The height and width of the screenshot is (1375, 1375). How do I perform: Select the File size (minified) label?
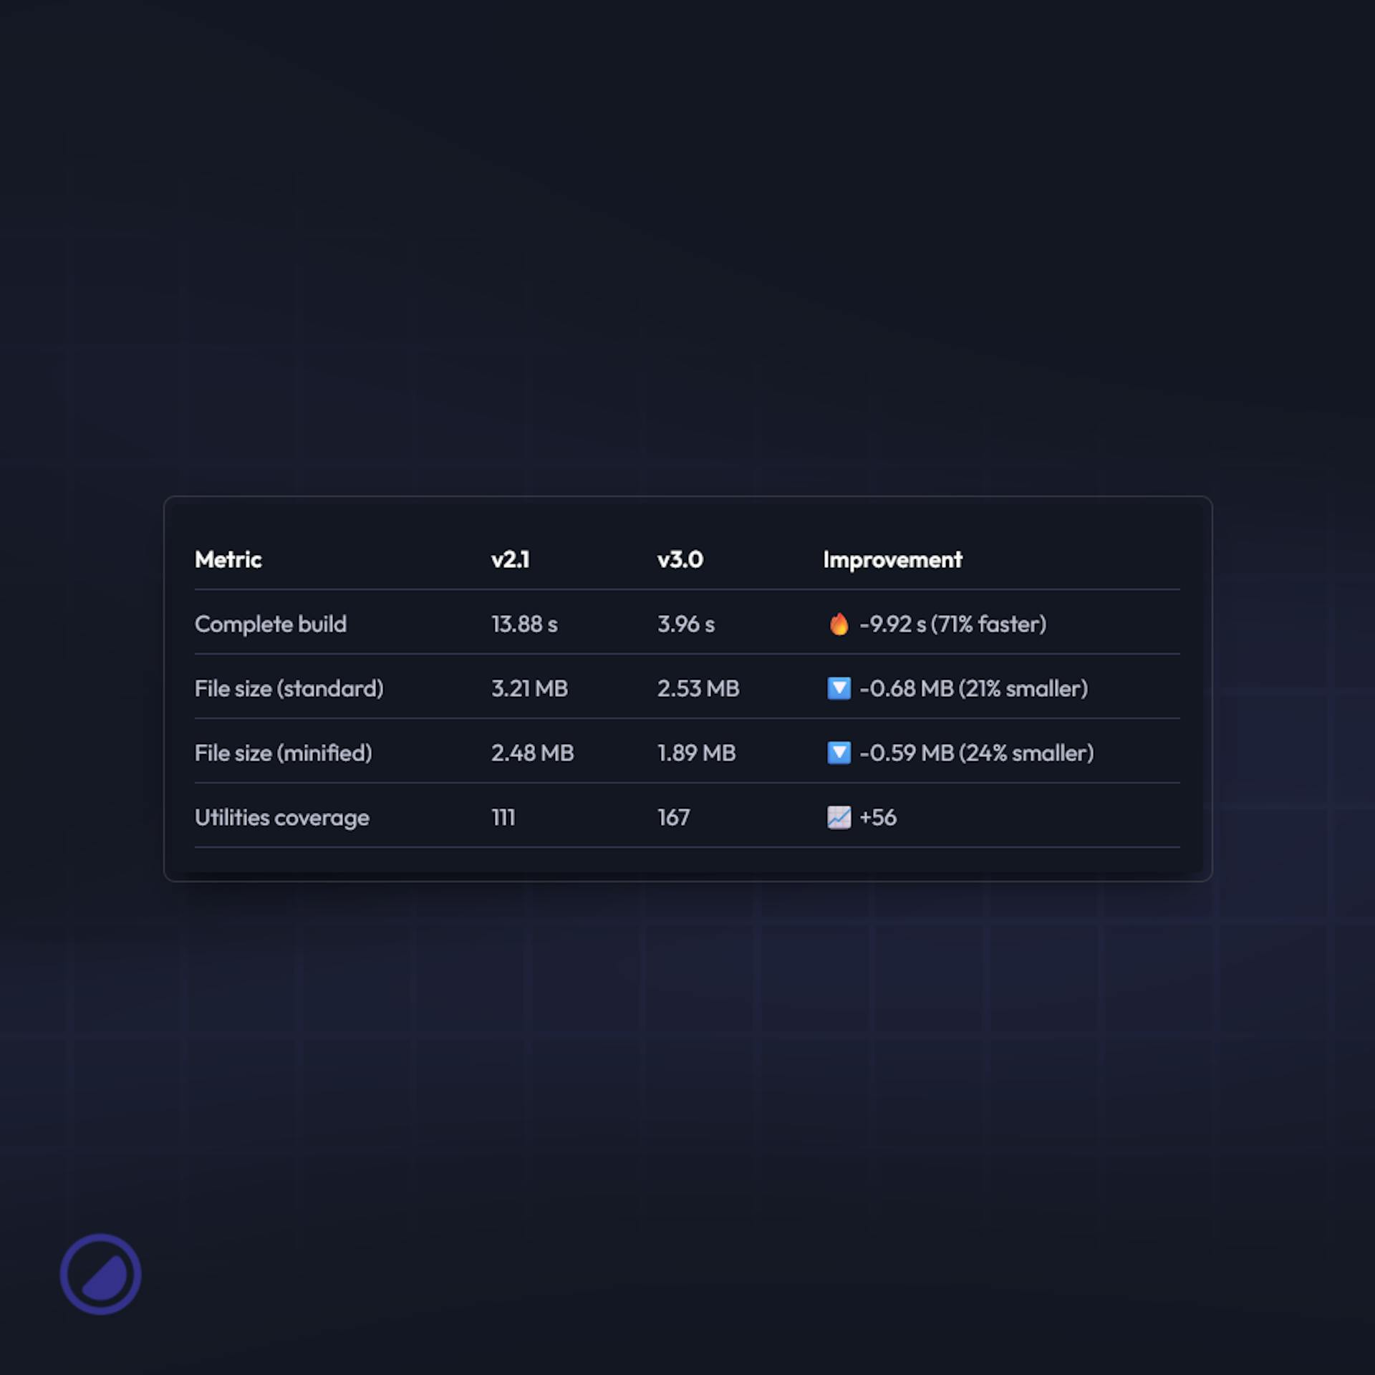pyautogui.click(x=283, y=753)
